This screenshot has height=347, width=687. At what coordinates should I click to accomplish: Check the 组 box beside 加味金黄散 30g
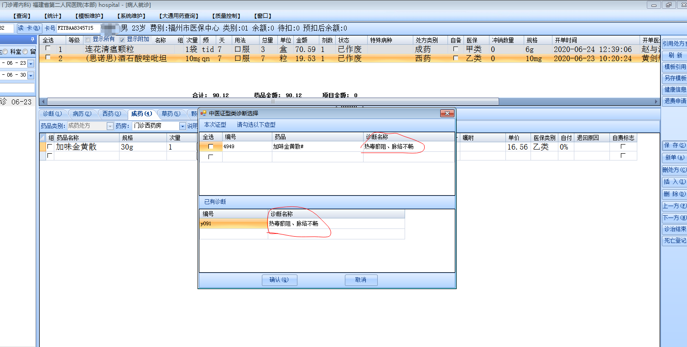(x=50, y=147)
